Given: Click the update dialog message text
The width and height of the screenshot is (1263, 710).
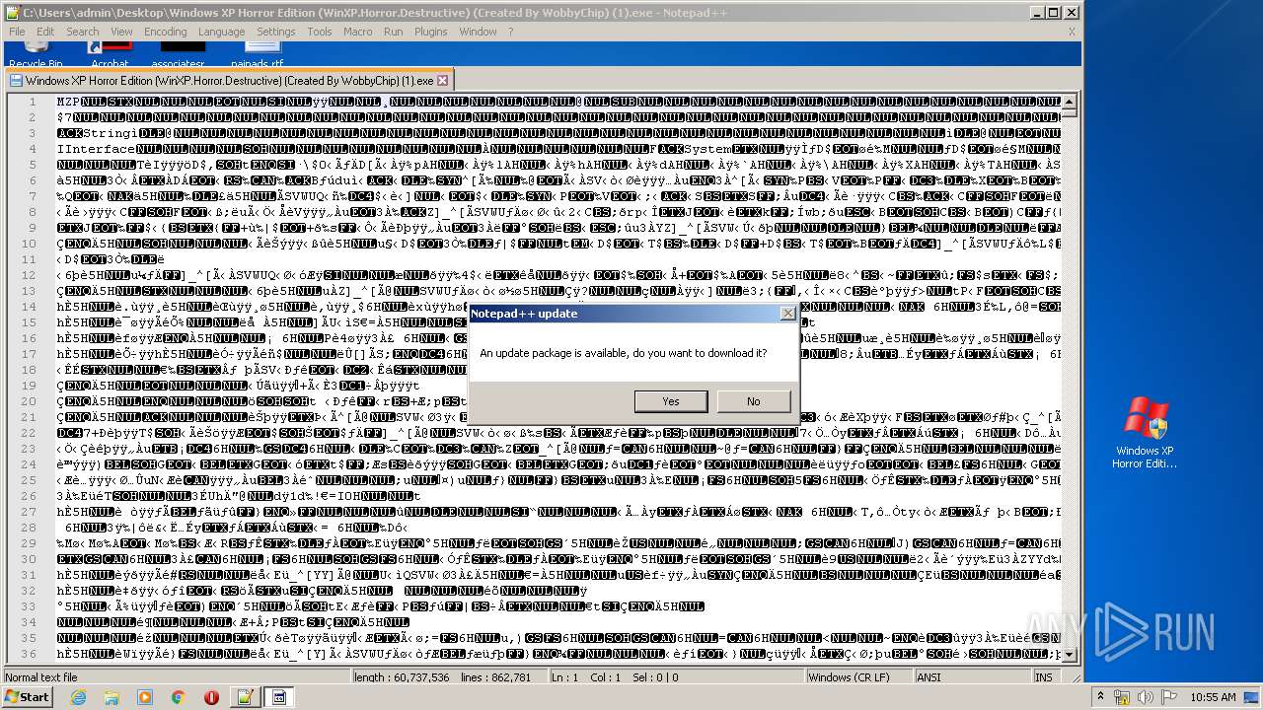Looking at the screenshot, I should 623,353.
